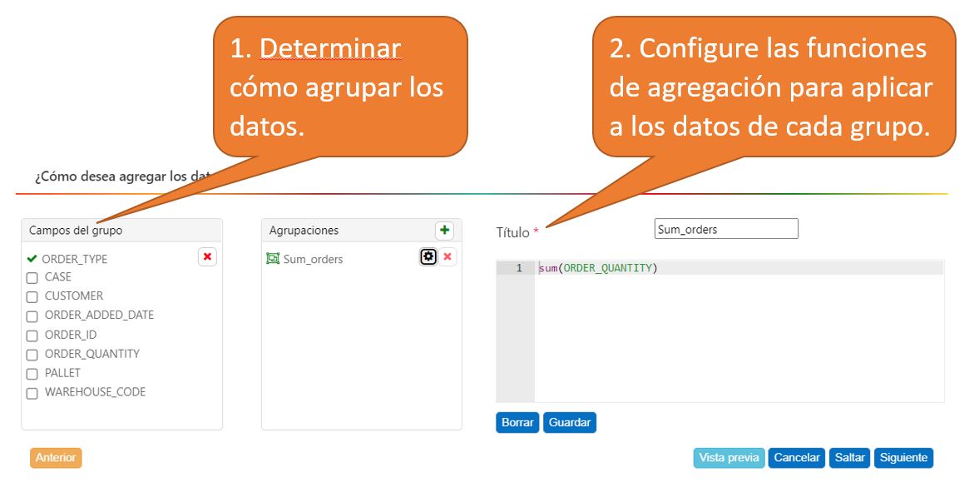This screenshot has width=979, height=497.
Task: Click the Sum_orders aggregation icon
Action: point(273,259)
